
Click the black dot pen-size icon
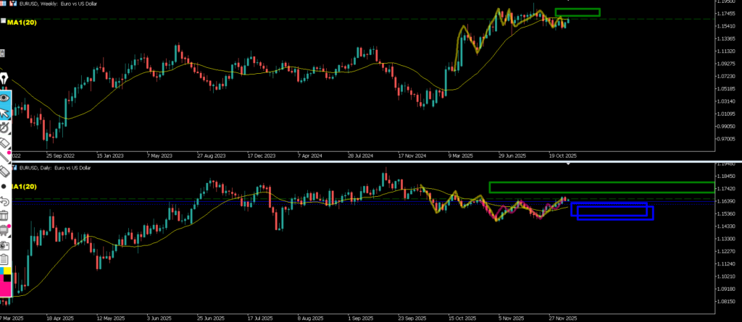pos(4,186)
